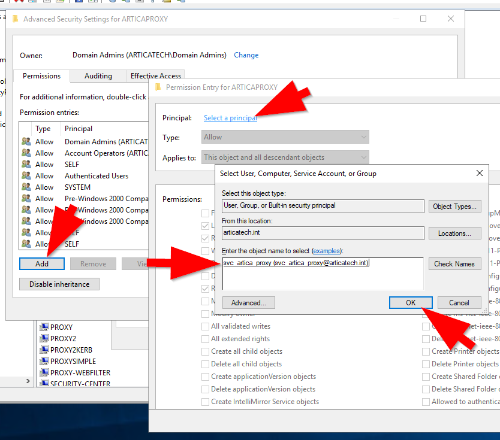The image size is (500, 440).
Task: Click the Select a principal link
Action: coord(230,118)
